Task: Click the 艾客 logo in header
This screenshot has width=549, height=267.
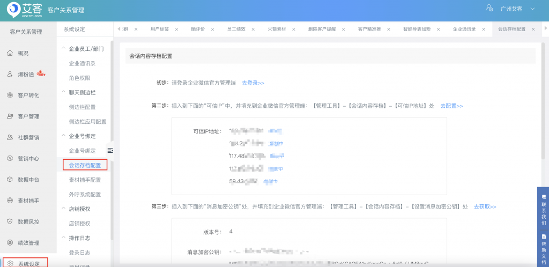Action: pyautogui.click(x=25, y=10)
